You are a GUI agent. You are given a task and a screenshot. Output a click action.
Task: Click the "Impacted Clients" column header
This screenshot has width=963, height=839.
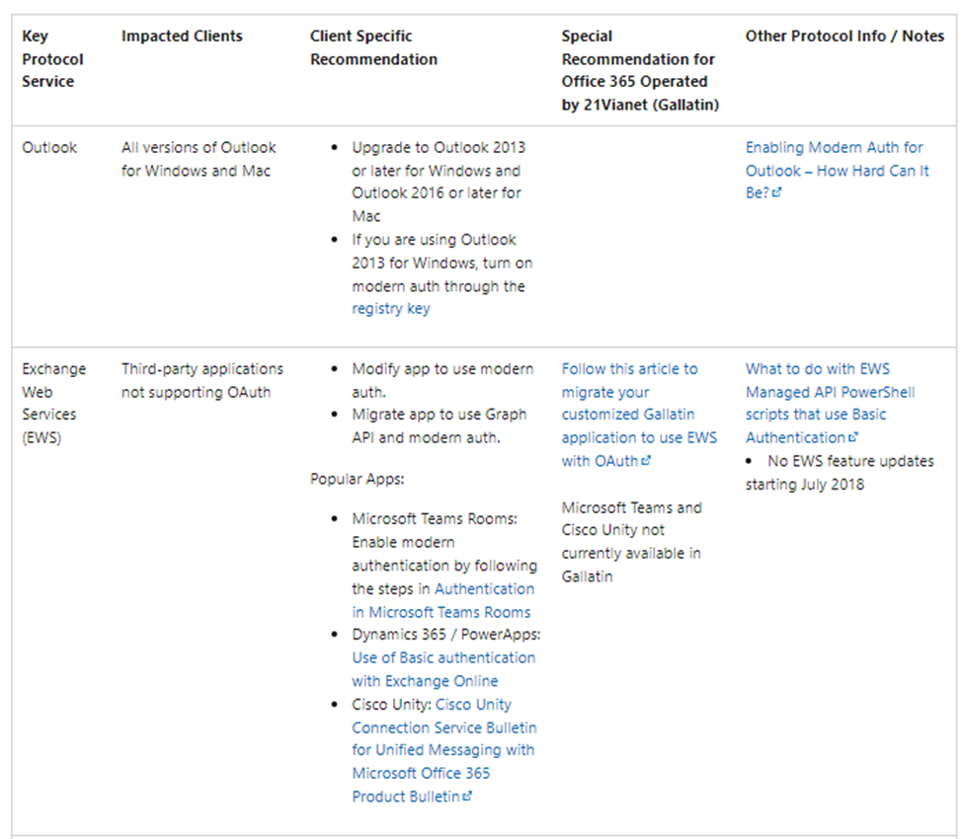pos(182,37)
